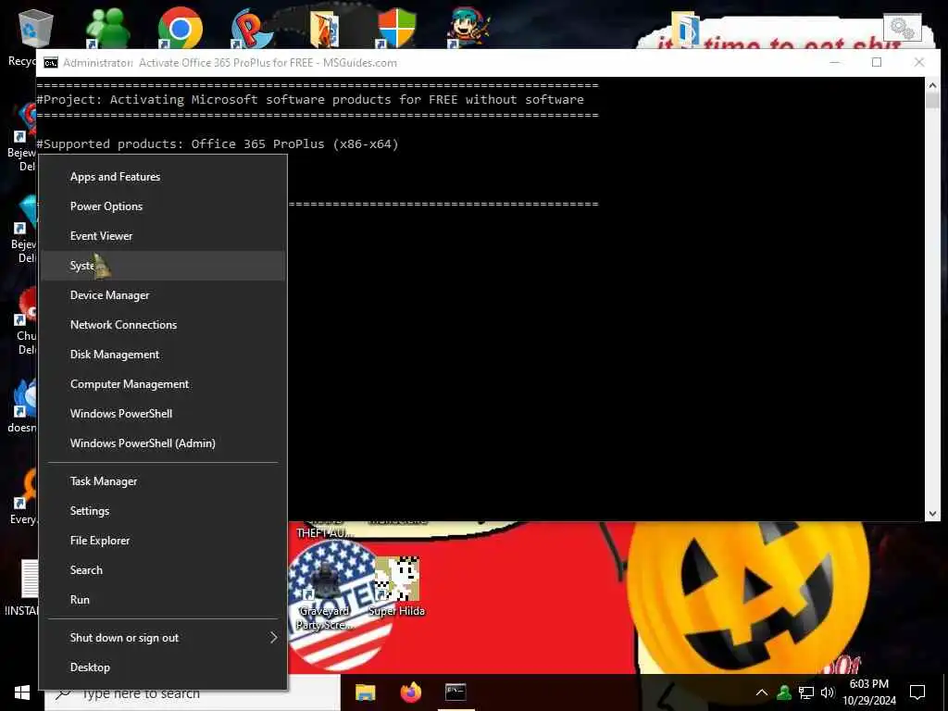Open the notification center icon
948x711 pixels.
click(x=917, y=692)
